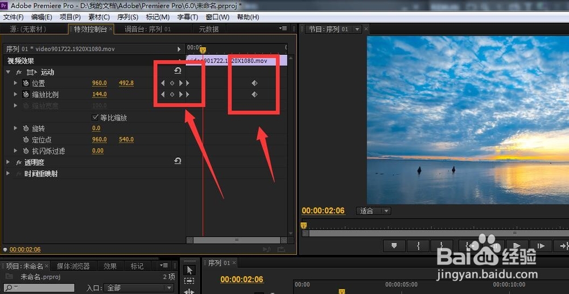This screenshot has width=569, height=294.
Task: Click the 缩放比例 value 144.0
Action: point(100,94)
